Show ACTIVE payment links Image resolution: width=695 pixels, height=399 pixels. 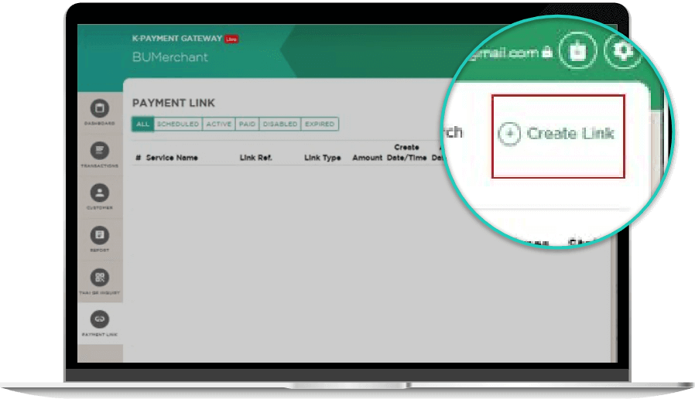tap(218, 124)
